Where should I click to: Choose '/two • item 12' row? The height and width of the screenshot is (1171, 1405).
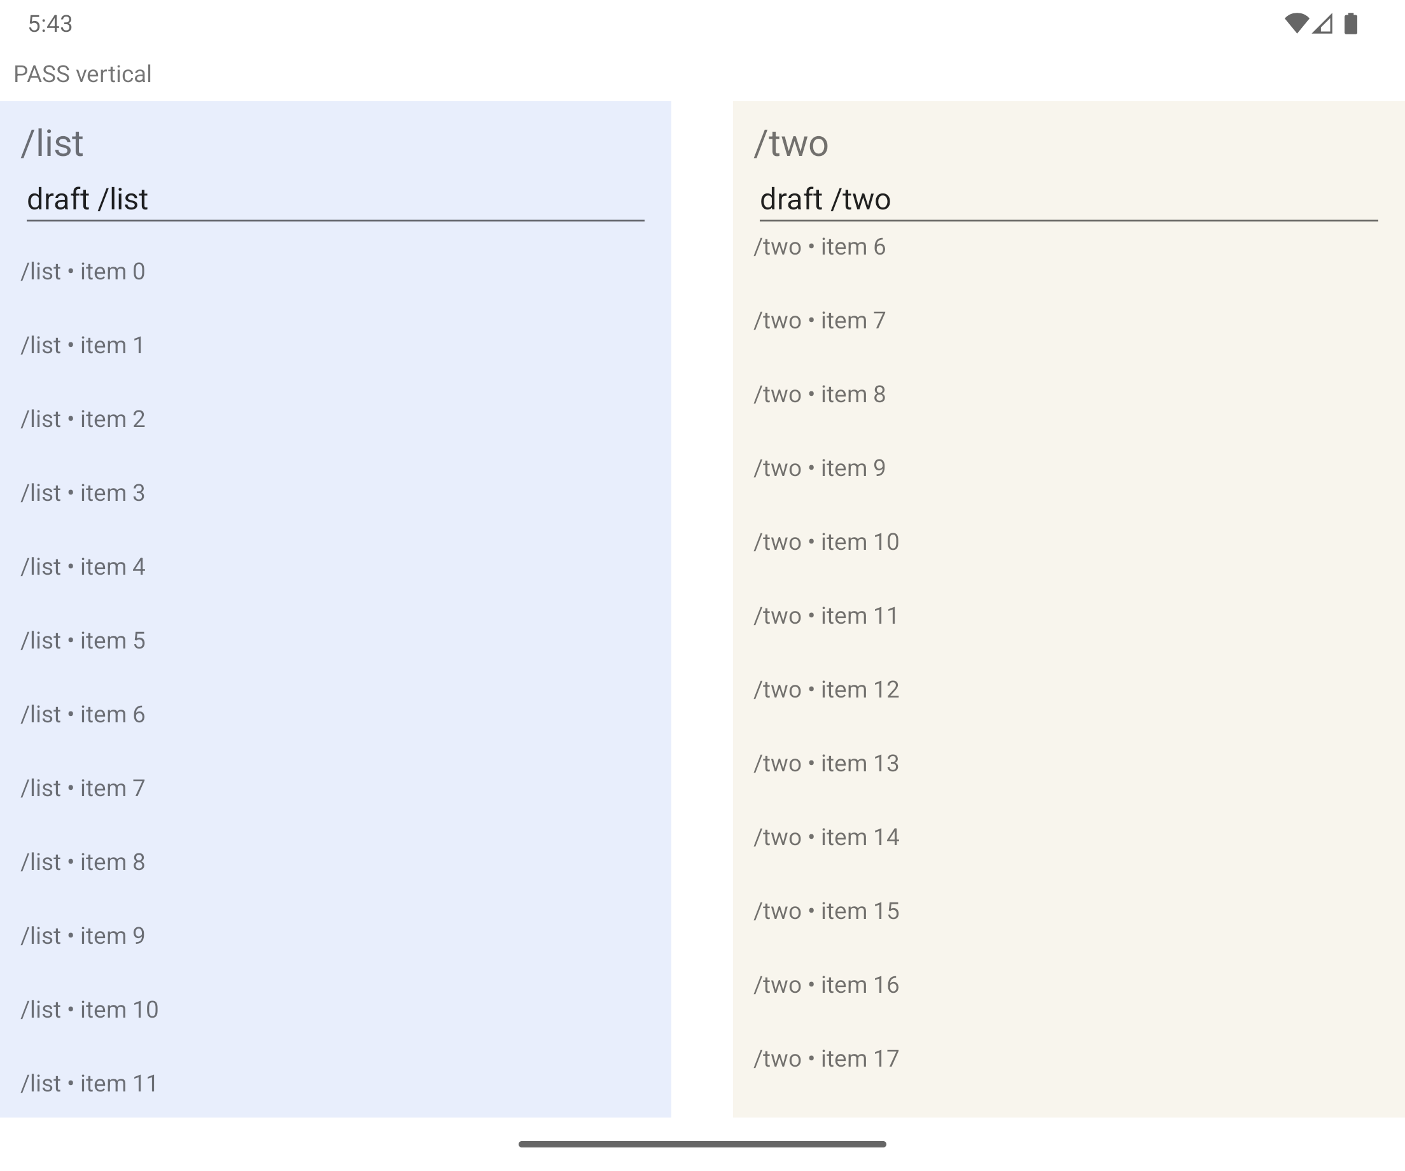pos(1068,690)
